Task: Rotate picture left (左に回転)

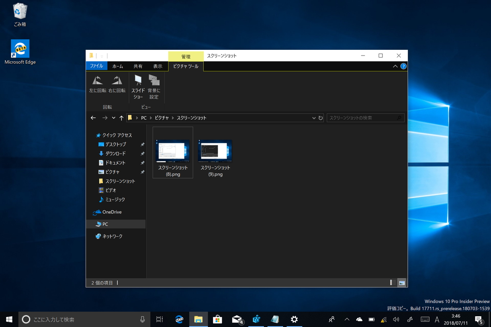Action: click(x=97, y=84)
